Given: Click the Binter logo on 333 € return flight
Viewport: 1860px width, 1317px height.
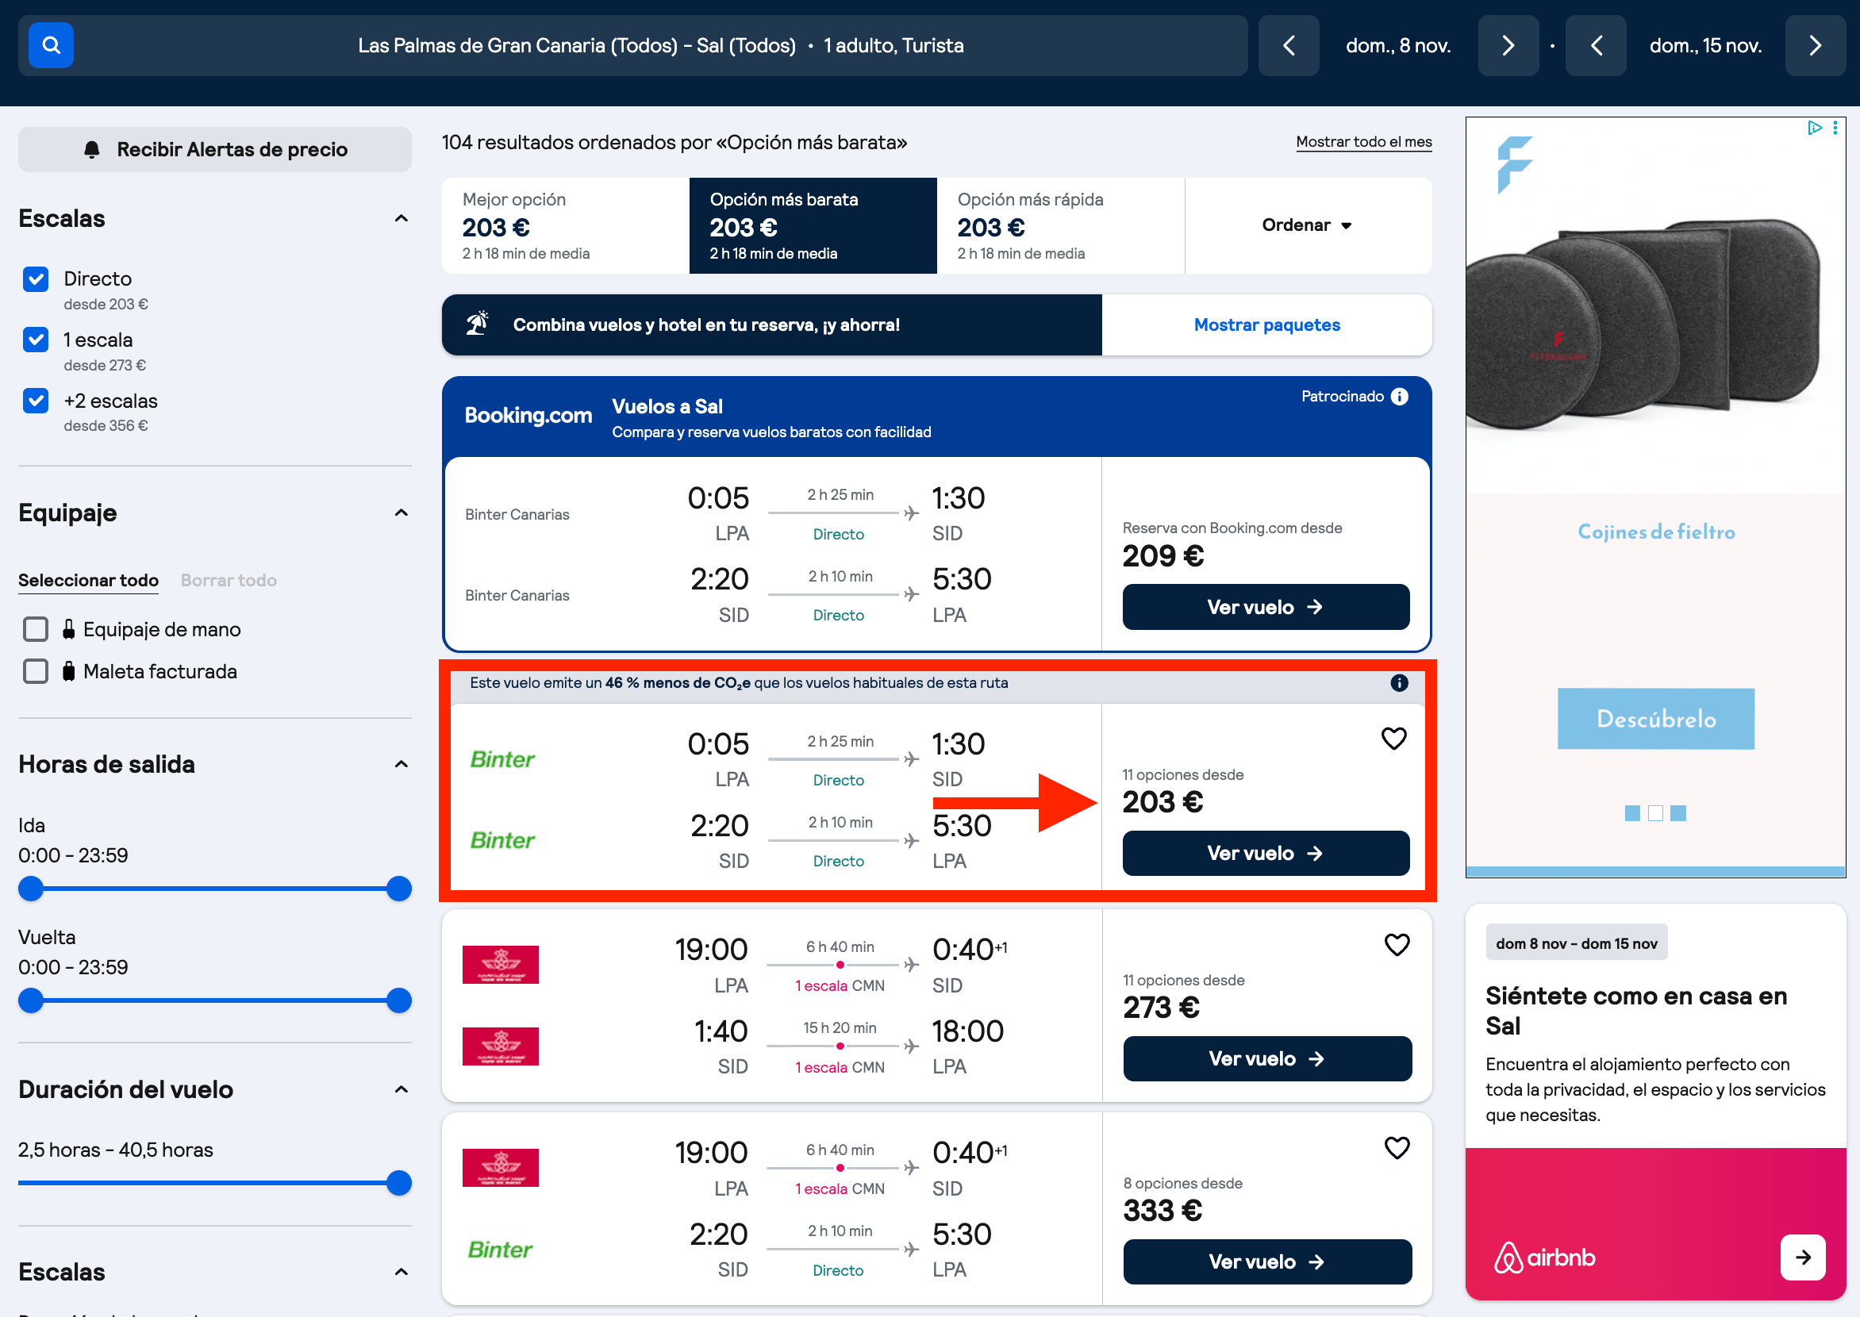Looking at the screenshot, I should pos(500,1250).
